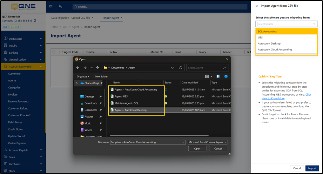
Task: Tick the select-all checkbox in agent table header
Action: coord(54,52)
